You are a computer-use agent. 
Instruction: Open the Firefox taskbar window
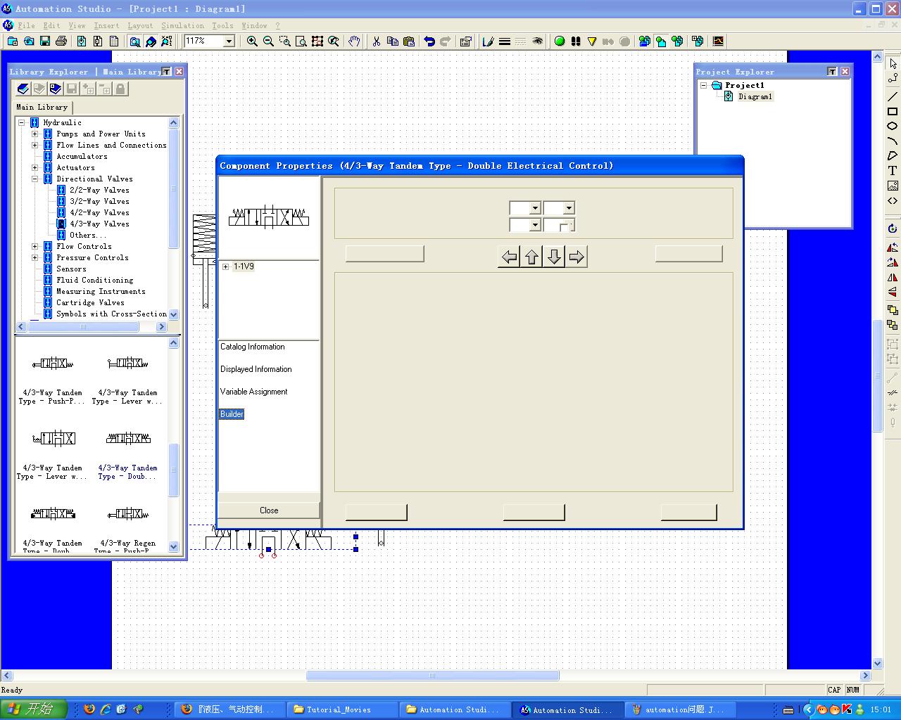pos(229,709)
